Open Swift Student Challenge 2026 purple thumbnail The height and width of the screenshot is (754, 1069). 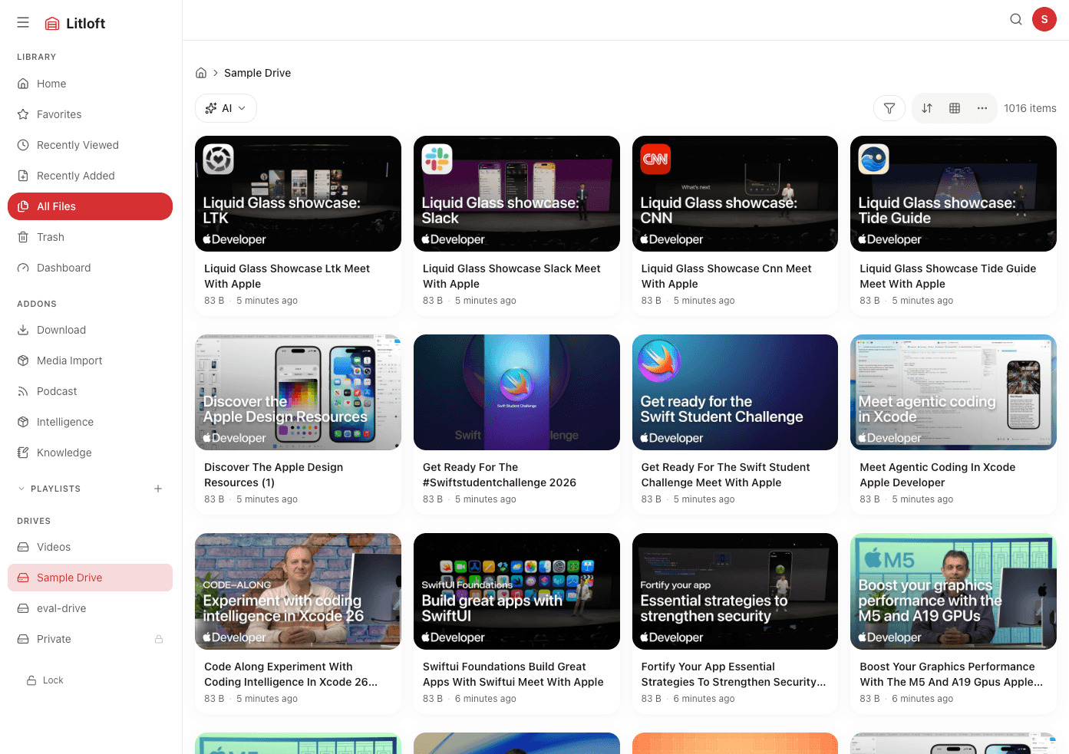pos(516,392)
